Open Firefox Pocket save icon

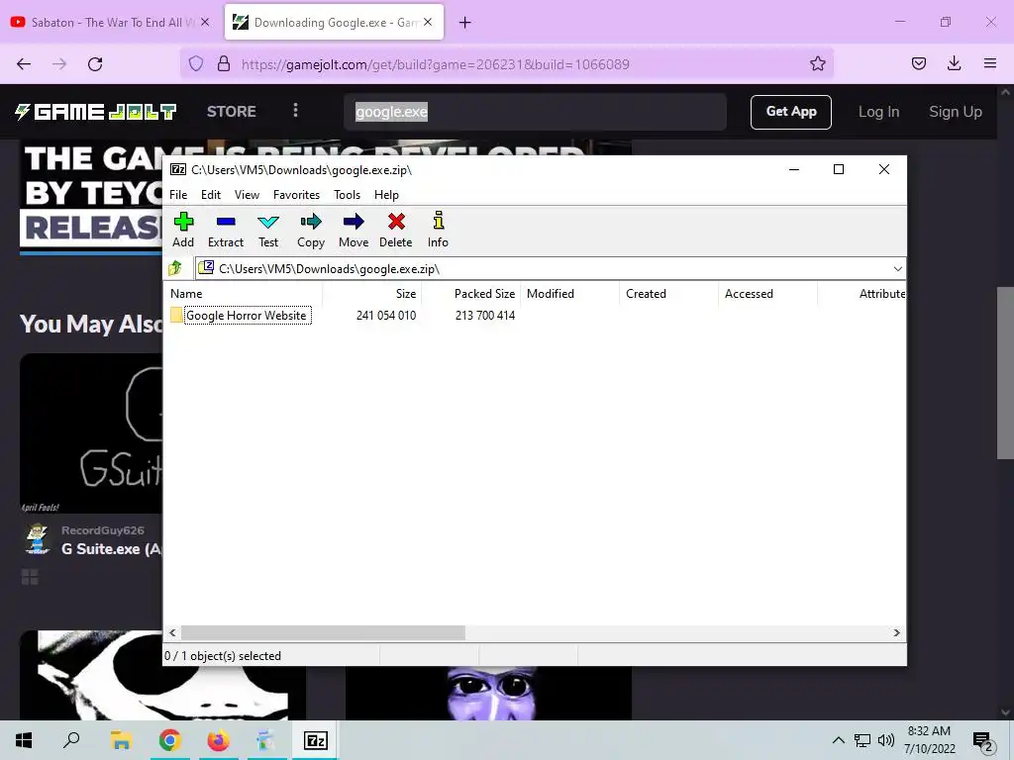click(918, 64)
